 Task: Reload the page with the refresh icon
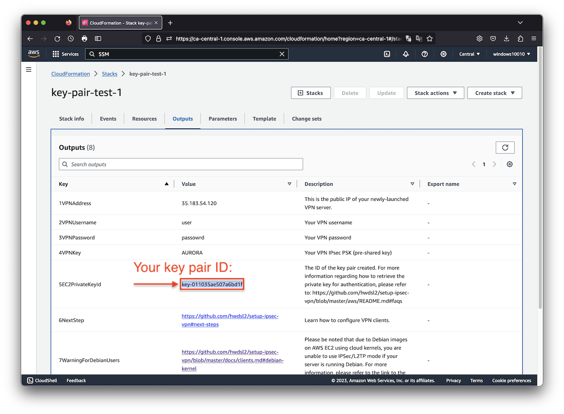[x=57, y=38]
